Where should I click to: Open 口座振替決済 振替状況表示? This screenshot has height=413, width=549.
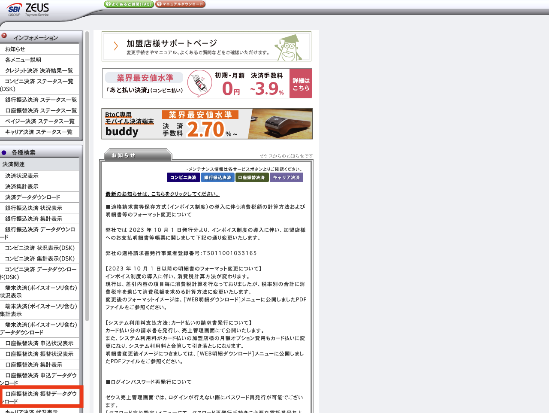(39, 354)
